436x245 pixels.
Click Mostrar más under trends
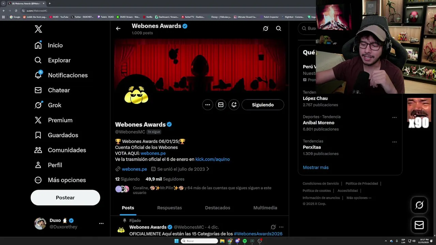point(316,167)
